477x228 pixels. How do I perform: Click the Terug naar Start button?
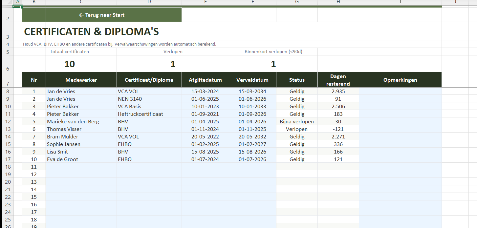(102, 15)
